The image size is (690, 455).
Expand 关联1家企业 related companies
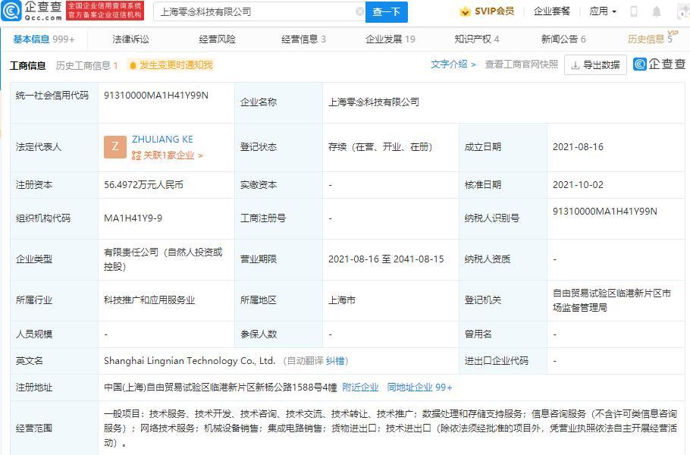click(168, 155)
